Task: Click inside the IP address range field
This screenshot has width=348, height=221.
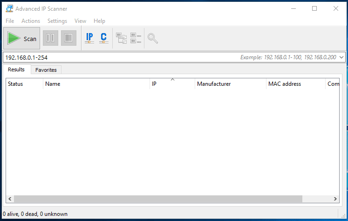Action: [116, 57]
